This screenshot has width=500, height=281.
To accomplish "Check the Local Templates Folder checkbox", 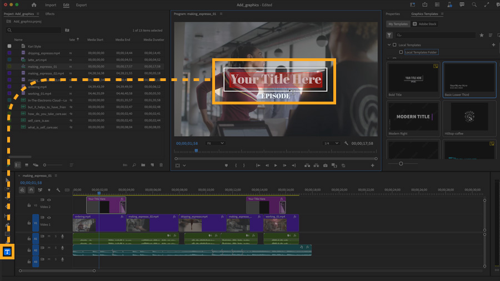I will (401, 52).
